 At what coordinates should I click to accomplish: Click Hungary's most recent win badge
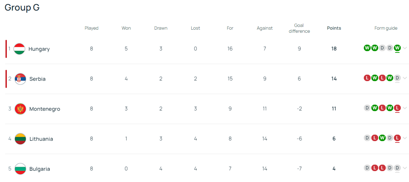point(397,48)
